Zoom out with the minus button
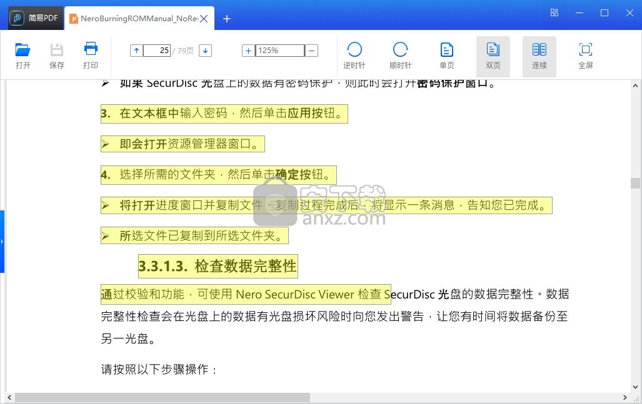Image resolution: width=642 pixels, height=404 pixels. tap(311, 51)
